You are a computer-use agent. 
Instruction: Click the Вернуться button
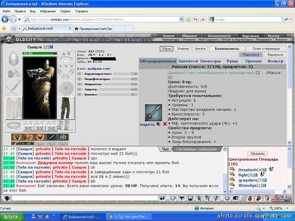[275, 55]
